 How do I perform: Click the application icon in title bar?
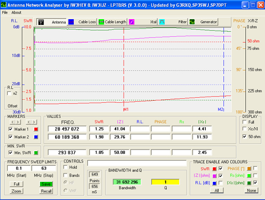coord(4,5)
